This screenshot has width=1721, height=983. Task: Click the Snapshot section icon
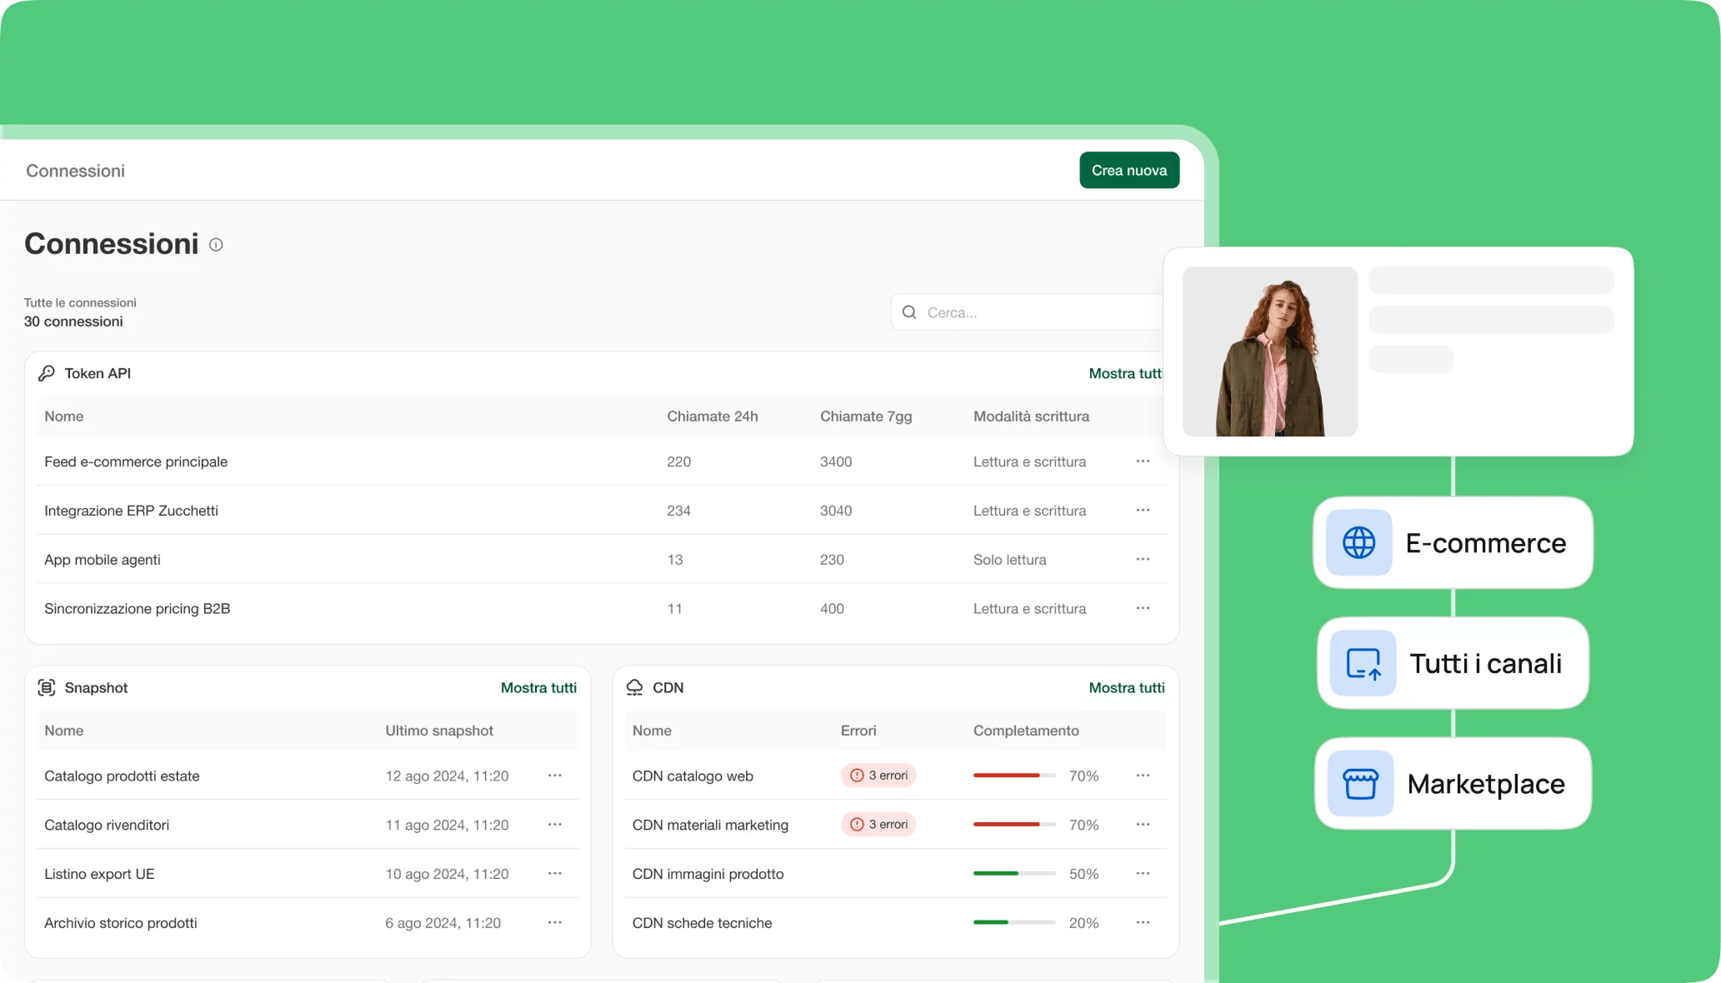[47, 687]
